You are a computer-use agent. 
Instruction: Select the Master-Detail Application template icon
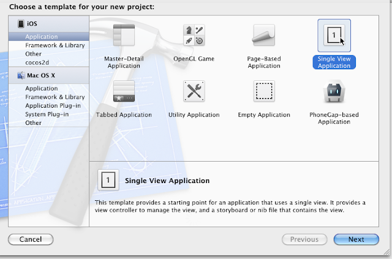point(124,37)
